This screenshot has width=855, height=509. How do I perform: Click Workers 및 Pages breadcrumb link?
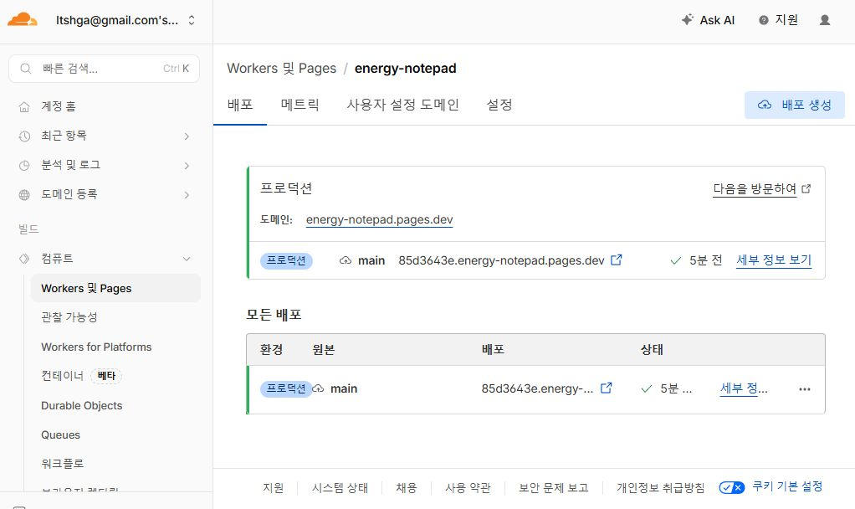[x=281, y=68]
